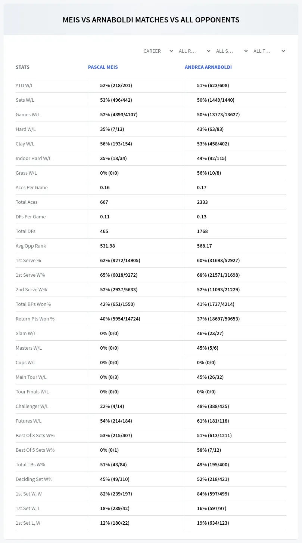The height and width of the screenshot is (543, 302).
Task: Click Meis's 1st Serve % value
Action: [x=120, y=260]
